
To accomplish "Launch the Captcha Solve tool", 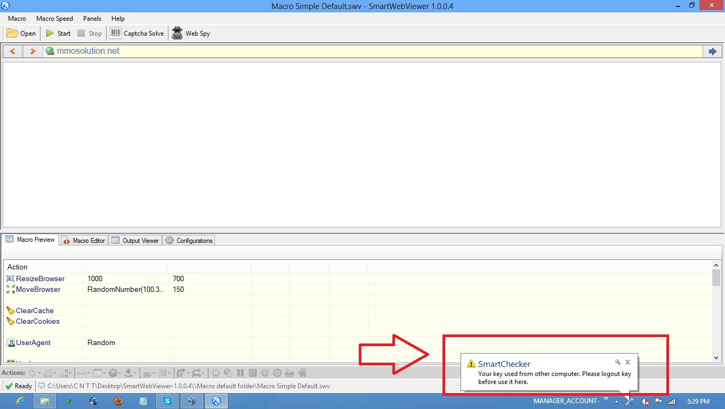I will [x=138, y=33].
